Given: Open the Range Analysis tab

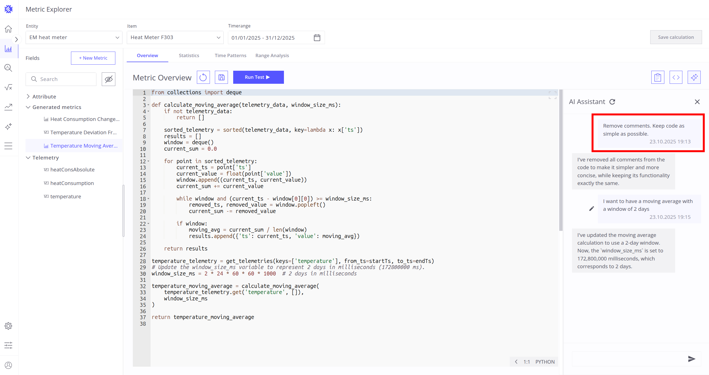Looking at the screenshot, I should tap(272, 55).
